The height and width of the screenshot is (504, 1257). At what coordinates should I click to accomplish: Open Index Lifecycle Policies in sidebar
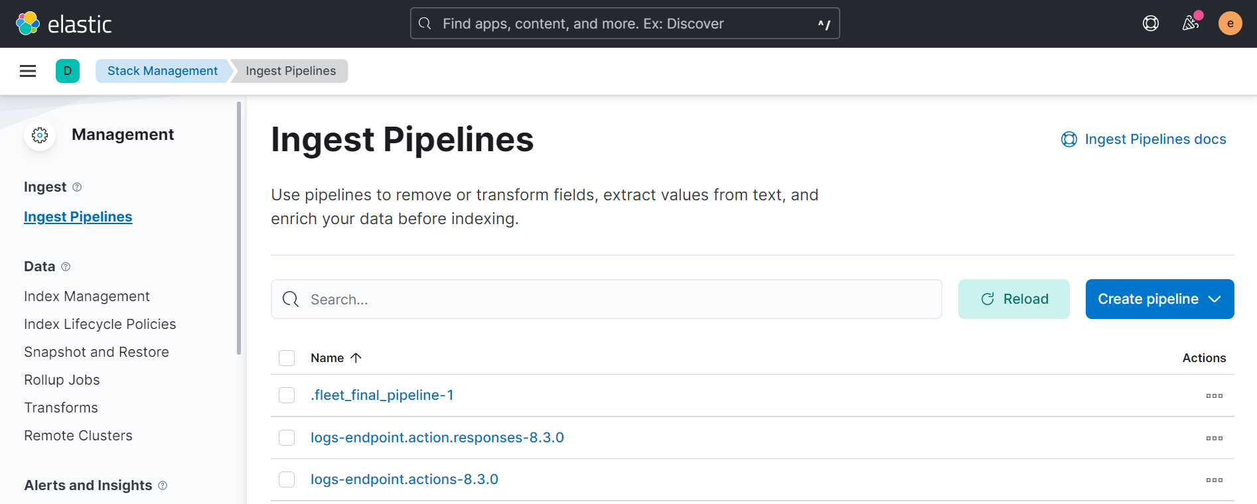(x=100, y=324)
